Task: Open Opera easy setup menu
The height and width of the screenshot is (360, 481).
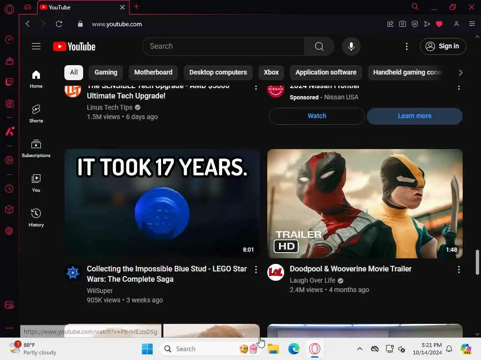Action: click(x=472, y=24)
